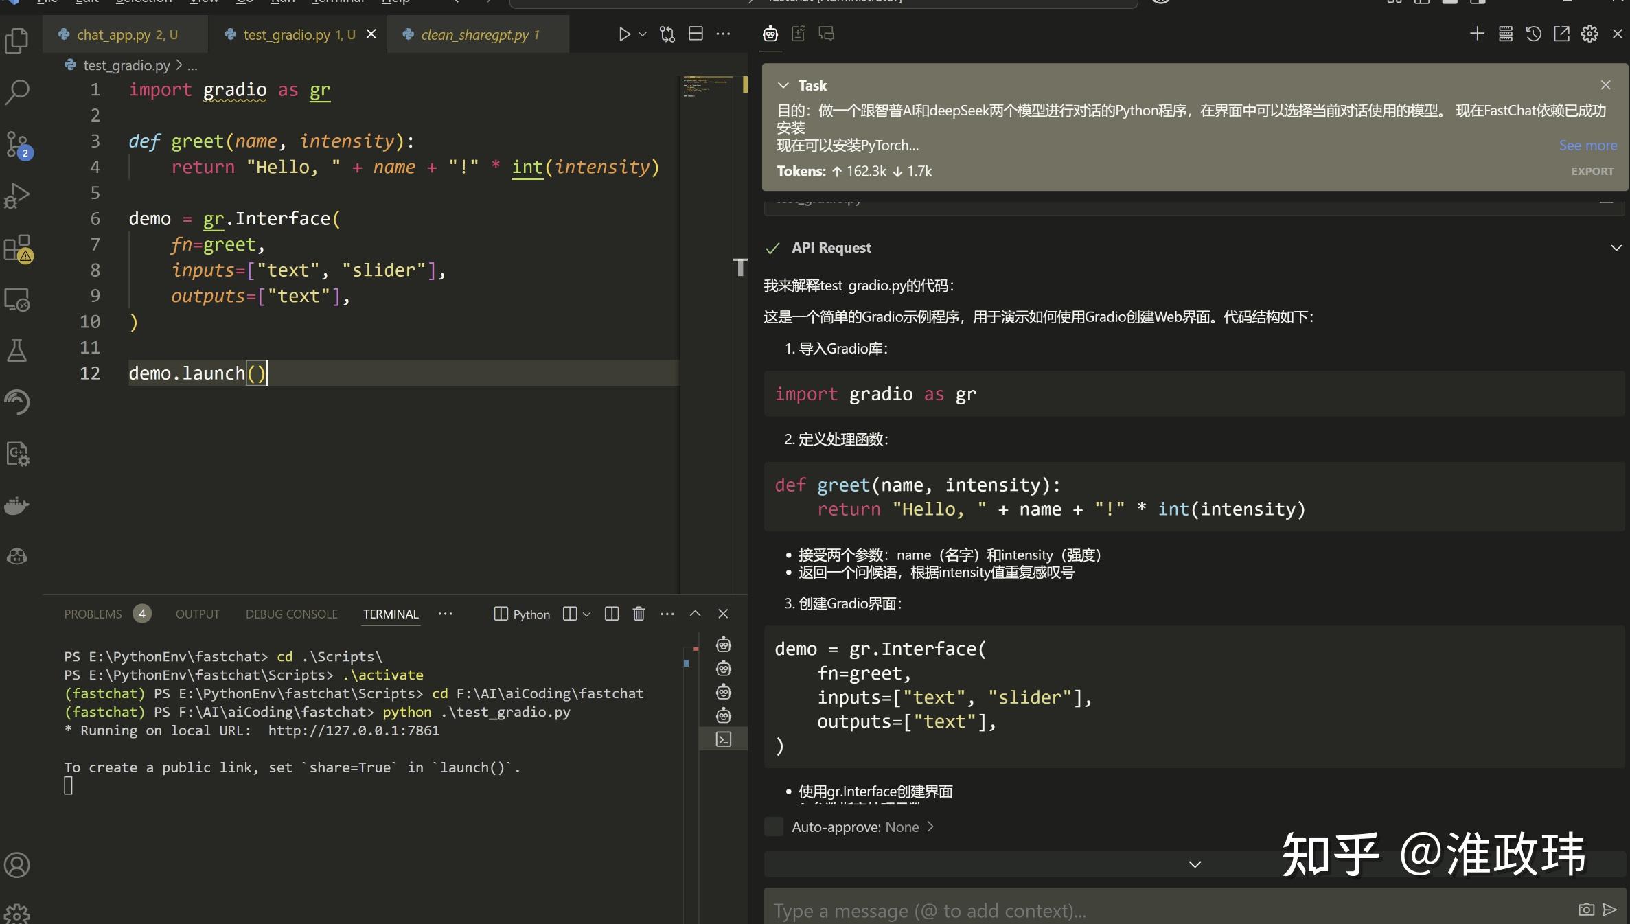Split the editor
This screenshot has height=924, width=1630.
(696, 34)
